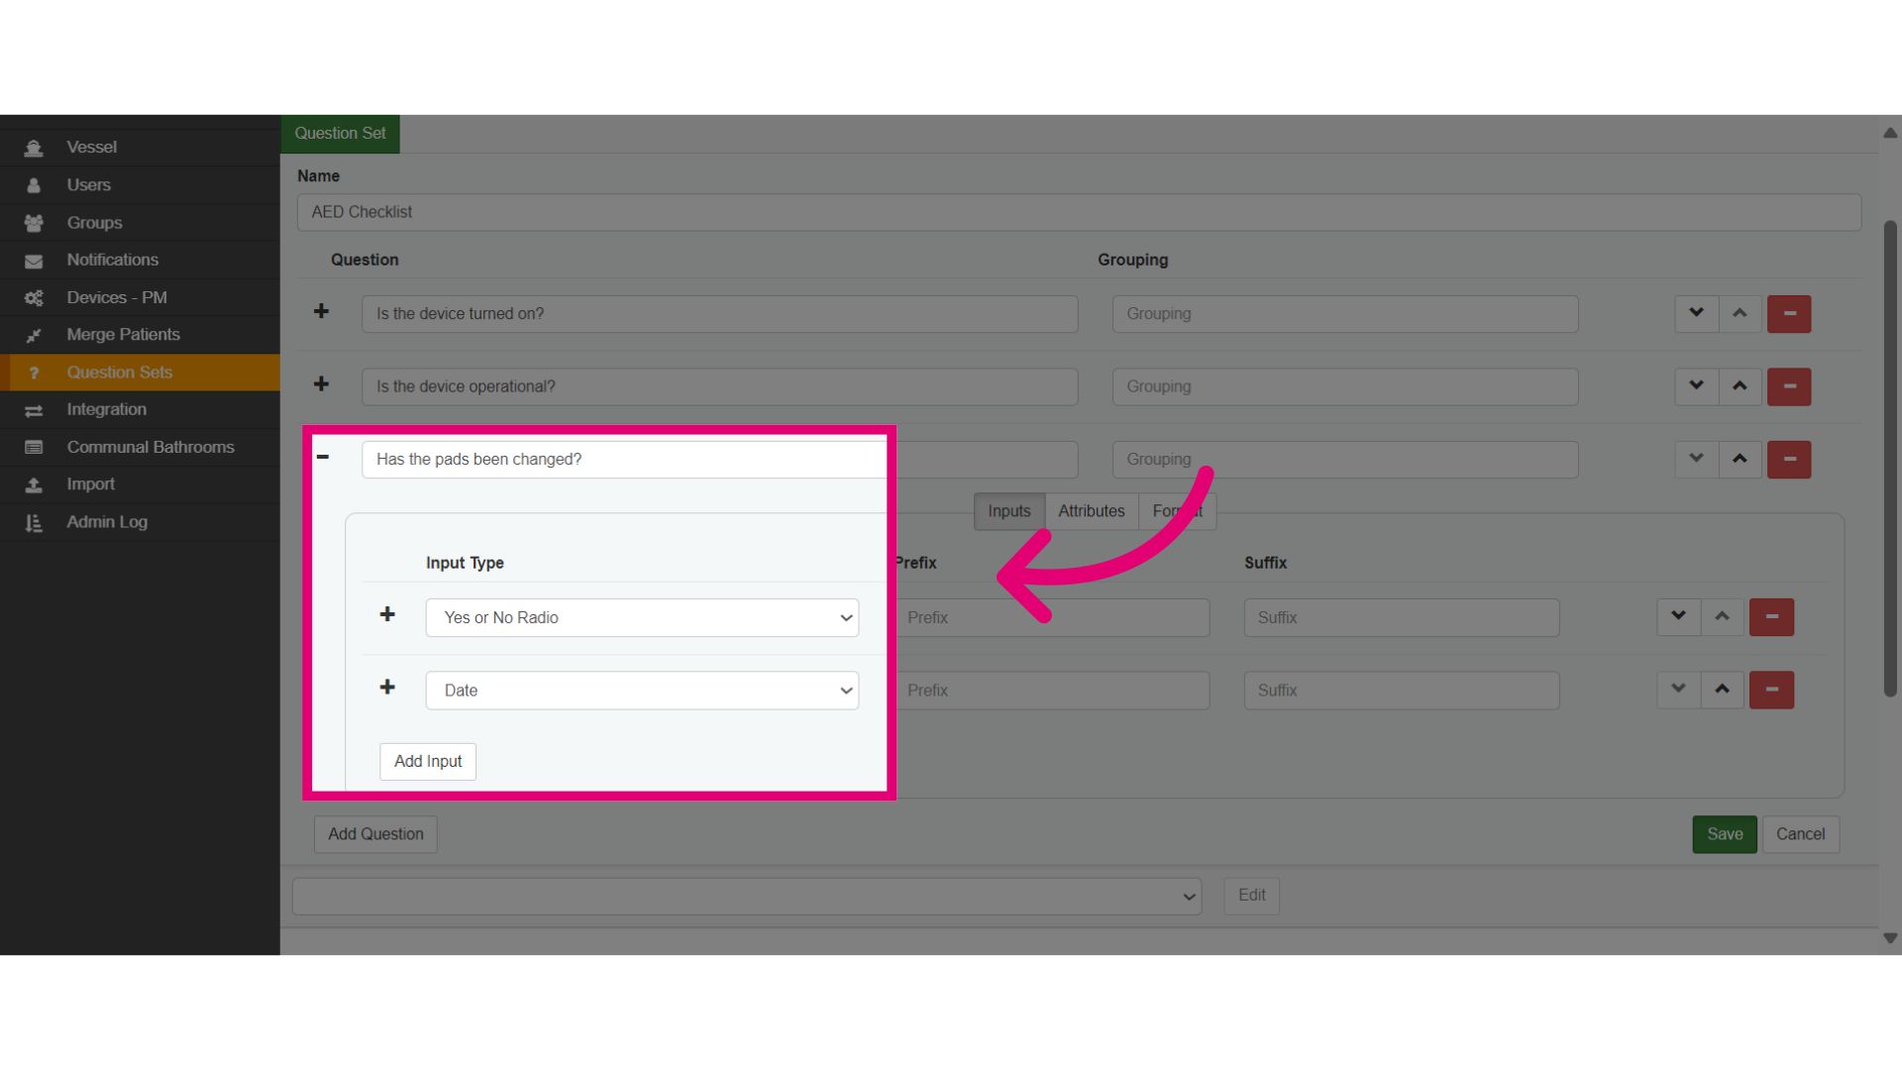Delete 'Is the device turned on?' question
This screenshot has height=1070, width=1902.
coord(1789,314)
